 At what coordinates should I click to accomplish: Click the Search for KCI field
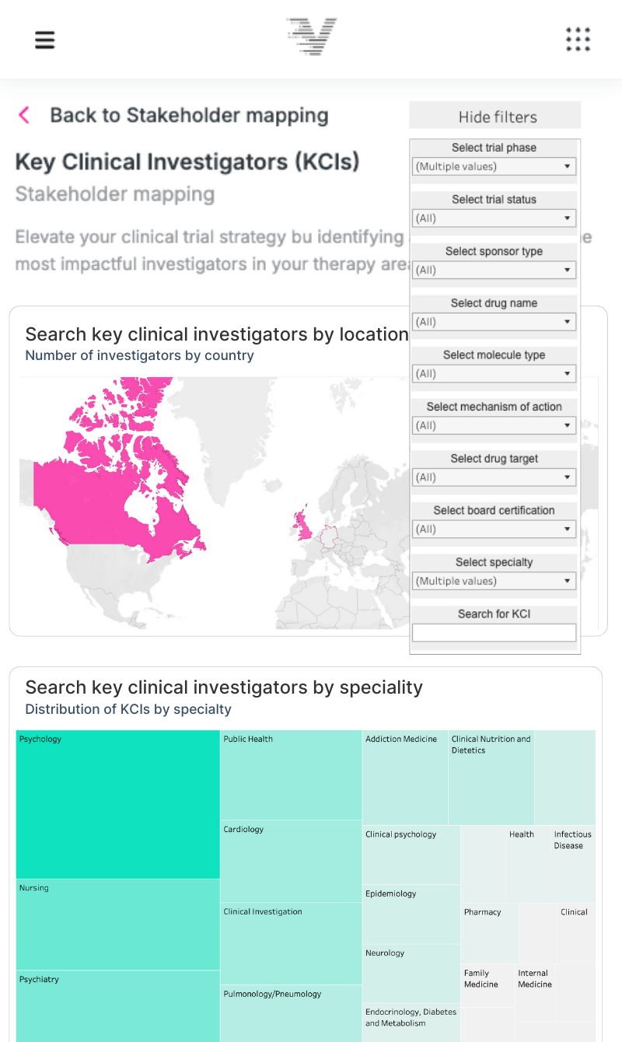(494, 633)
